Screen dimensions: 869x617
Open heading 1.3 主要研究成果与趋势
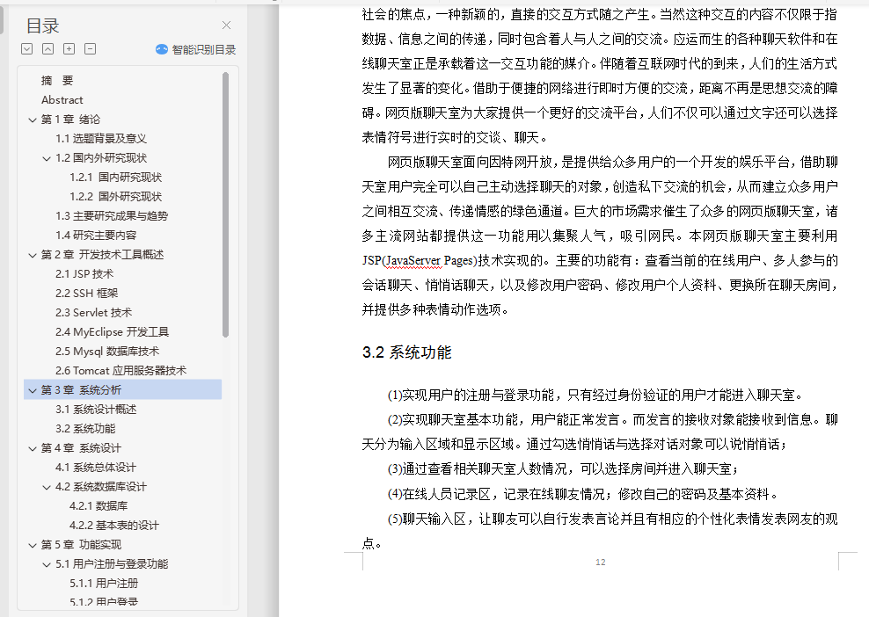[x=112, y=216]
